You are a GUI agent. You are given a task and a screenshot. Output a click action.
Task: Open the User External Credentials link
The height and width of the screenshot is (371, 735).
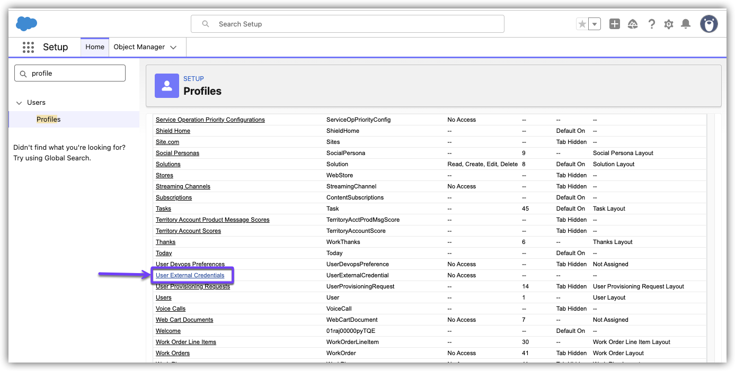click(x=190, y=275)
